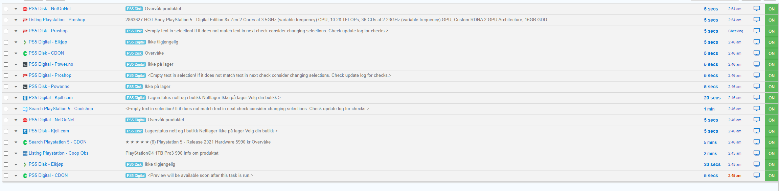The height and width of the screenshot is (191, 779).
Task: Click the NetOnNet favicon beside PS5 Digital - NetOnNet
Action: (x=25, y=120)
